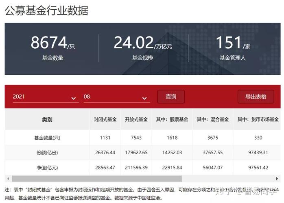Click the scrollbar right arrow

click(x=277, y=179)
